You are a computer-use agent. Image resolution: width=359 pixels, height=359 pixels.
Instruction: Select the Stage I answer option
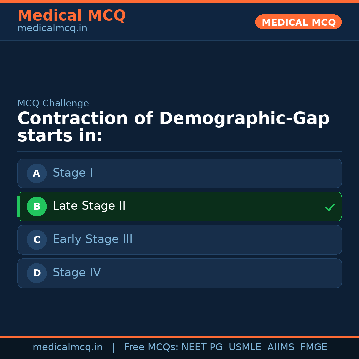[x=179, y=173]
